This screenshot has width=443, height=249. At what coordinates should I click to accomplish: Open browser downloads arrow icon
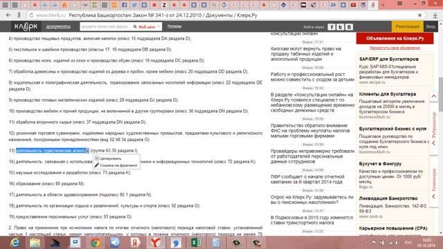[x=435, y=15]
